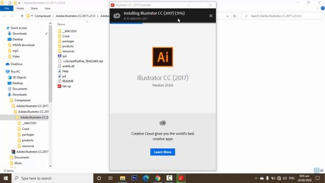The width and height of the screenshot is (325, 183).
Task: Open Task View on taskbar
Action: click(x=111, y=178)
